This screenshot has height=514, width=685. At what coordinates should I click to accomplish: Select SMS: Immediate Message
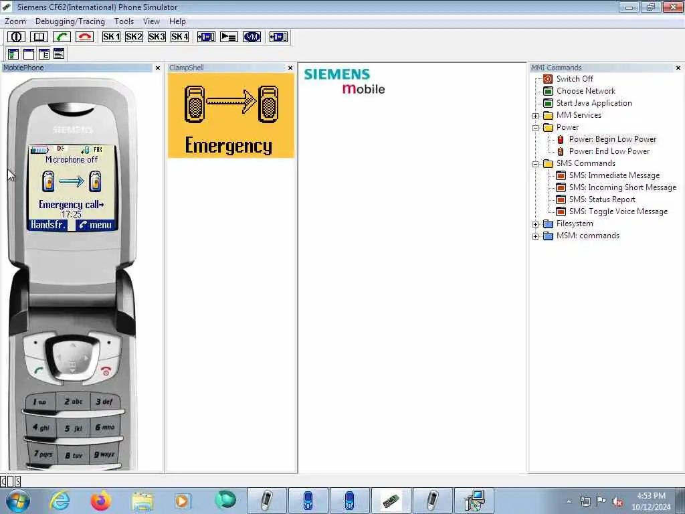click(x=614, y=175)
